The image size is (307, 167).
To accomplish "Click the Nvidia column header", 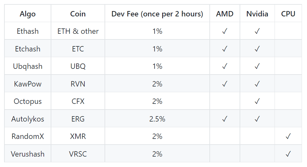I will (x=257, y=14).
